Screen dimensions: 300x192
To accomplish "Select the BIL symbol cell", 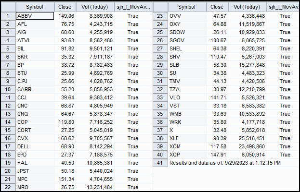I will (x=35, y=48).
